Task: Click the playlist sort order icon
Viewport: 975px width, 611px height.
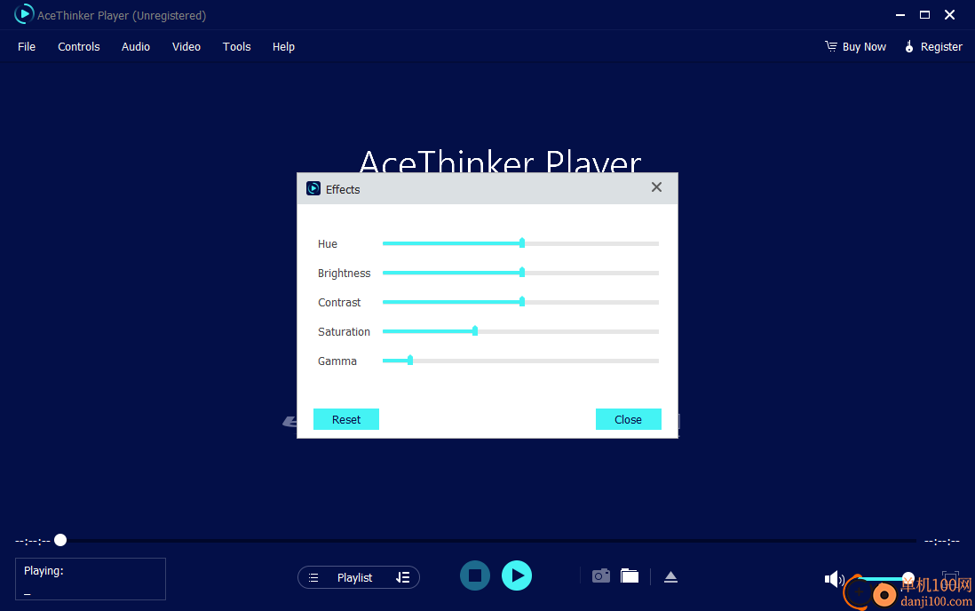Action: coord(403,577)
